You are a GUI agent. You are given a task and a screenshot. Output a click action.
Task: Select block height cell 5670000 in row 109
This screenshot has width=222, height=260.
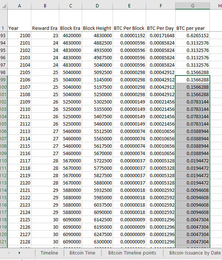click(97, 153)
